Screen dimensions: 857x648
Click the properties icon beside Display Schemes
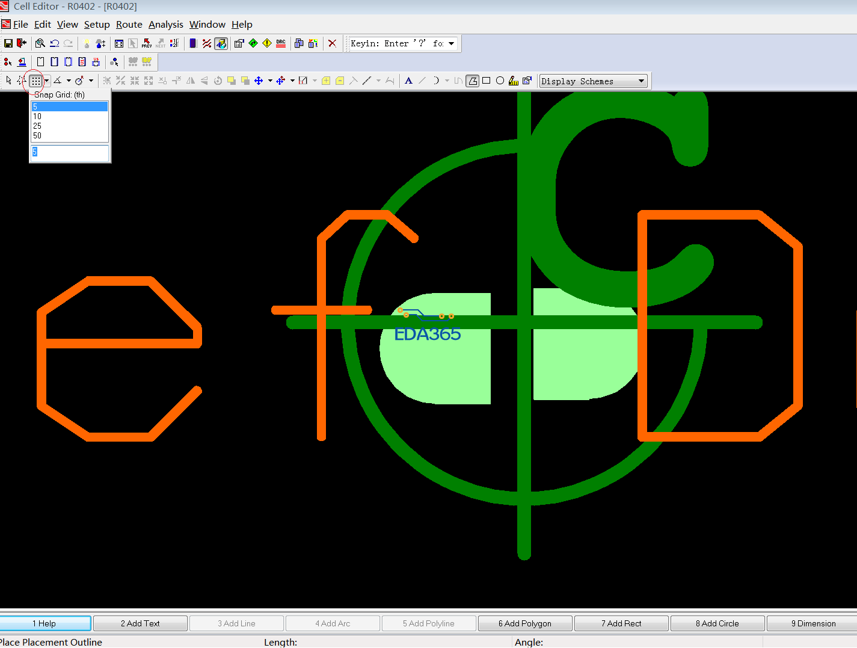tap(527, 81)
